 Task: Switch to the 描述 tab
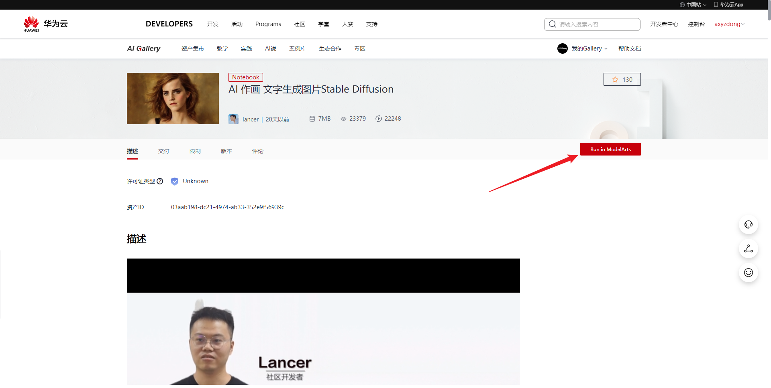(x=133, y=151)
